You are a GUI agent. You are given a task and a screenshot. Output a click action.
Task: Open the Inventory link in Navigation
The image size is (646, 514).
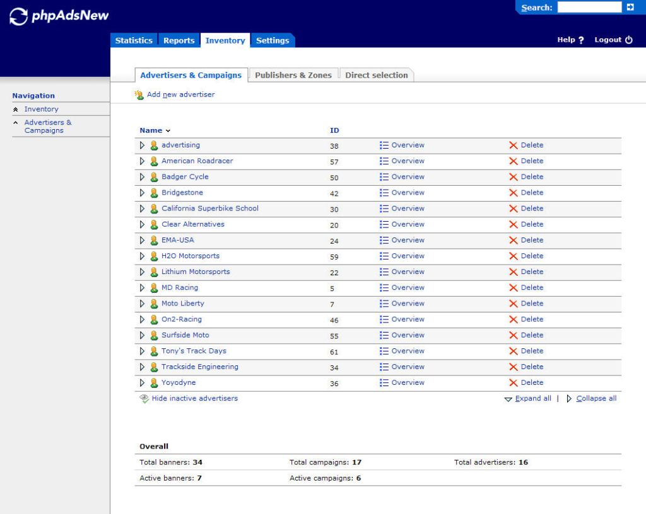click(41, 109)
